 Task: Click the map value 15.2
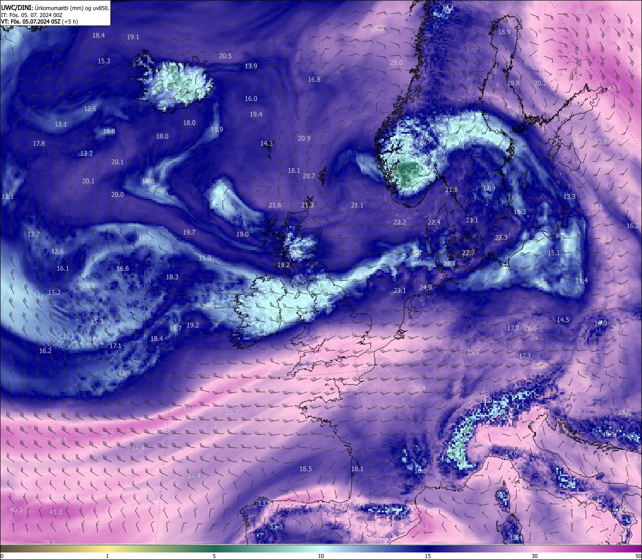(54, 292)
